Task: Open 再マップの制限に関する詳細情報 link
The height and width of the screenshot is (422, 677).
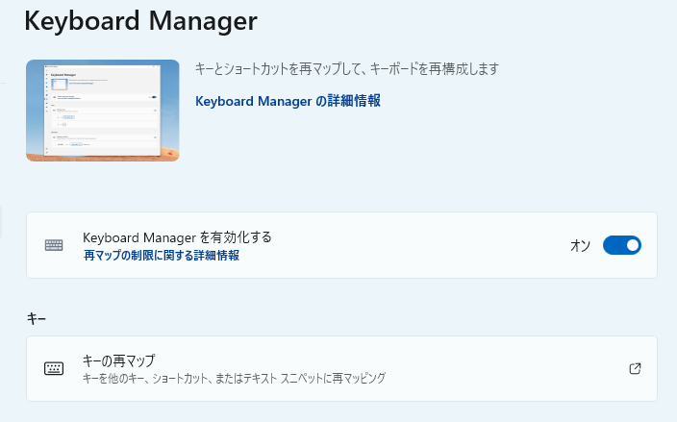Action: [162, 256]
